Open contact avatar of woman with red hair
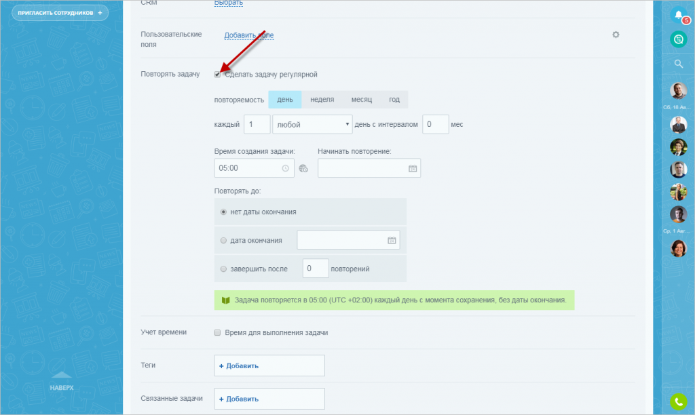This screenshot has height=415, width=695. 679,248
